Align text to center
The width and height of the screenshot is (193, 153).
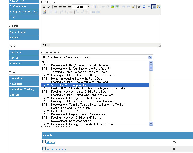coord(60,7)
